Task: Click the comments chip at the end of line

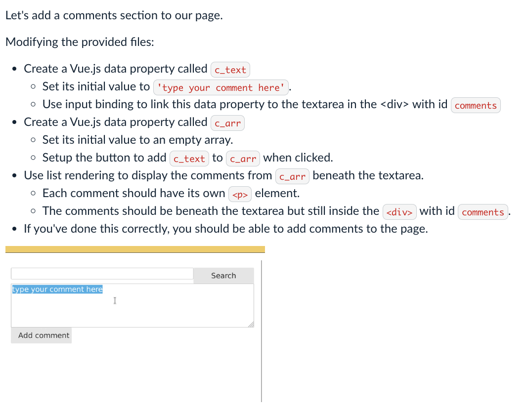Action: point(483,212)
